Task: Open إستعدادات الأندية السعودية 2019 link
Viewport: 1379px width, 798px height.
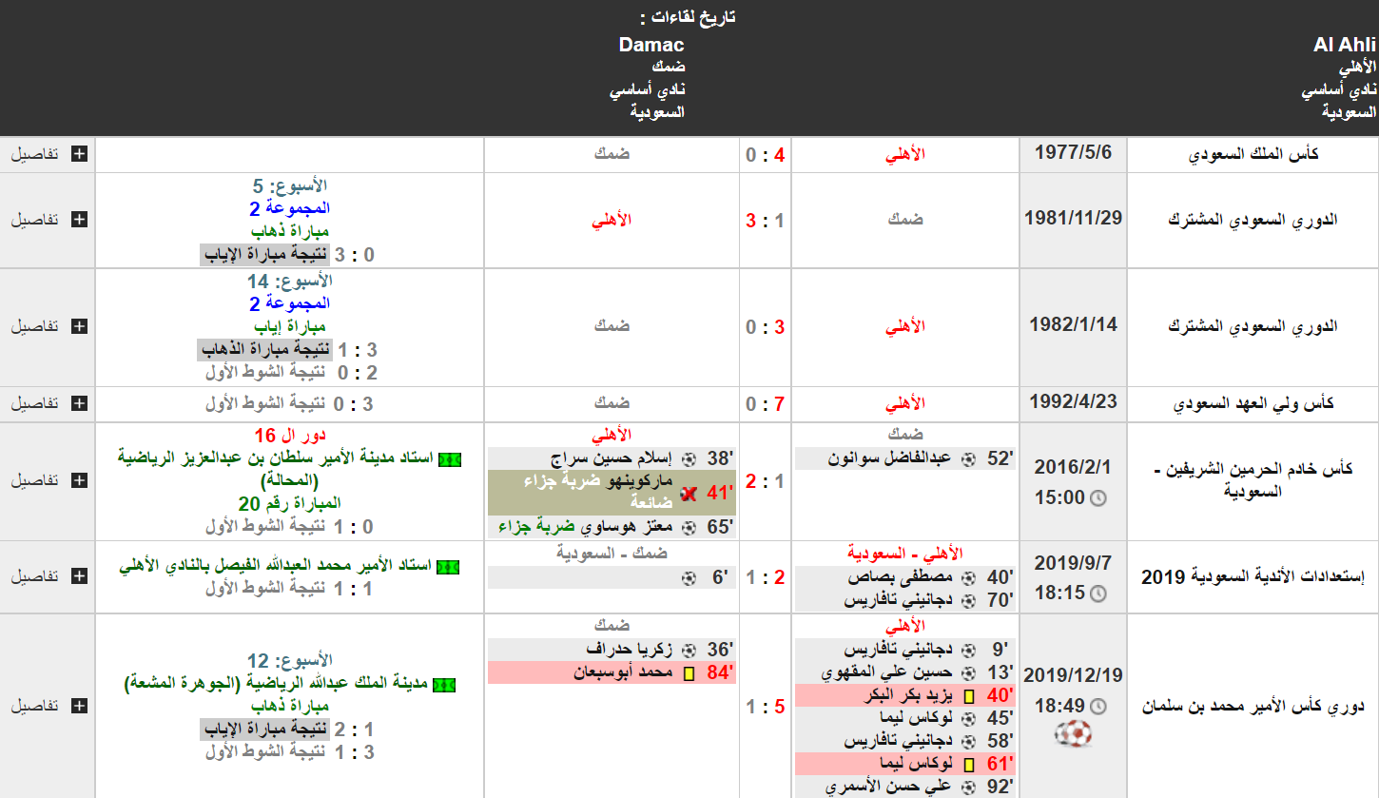Action: point(1252,577)
